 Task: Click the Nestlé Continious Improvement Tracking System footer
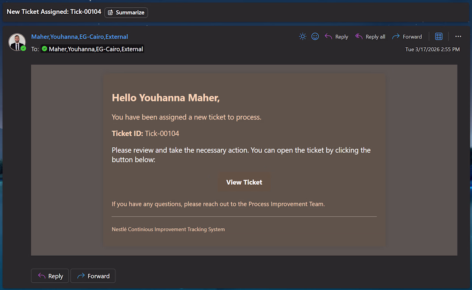[x=168, y=229]
